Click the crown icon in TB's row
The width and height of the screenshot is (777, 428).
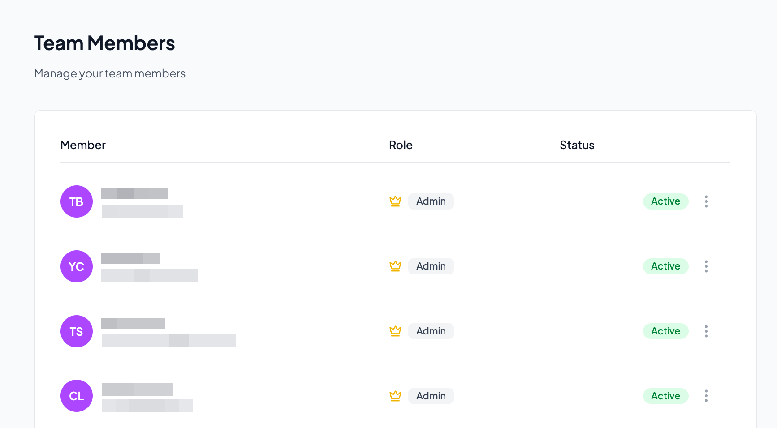coord(395,201)
